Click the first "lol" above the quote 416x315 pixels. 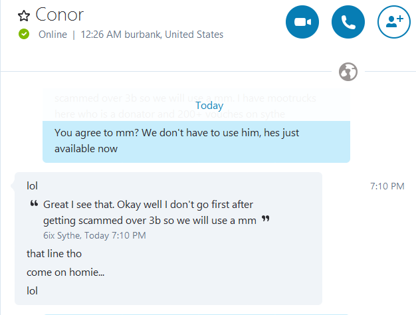(x=33, y=185)
